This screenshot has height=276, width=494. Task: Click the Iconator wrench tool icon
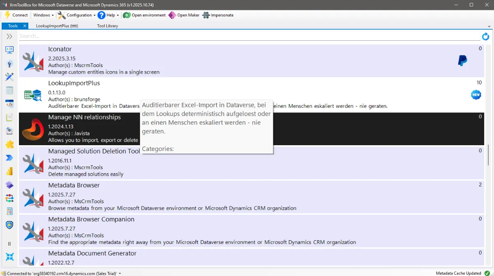(x=33, y=62)
